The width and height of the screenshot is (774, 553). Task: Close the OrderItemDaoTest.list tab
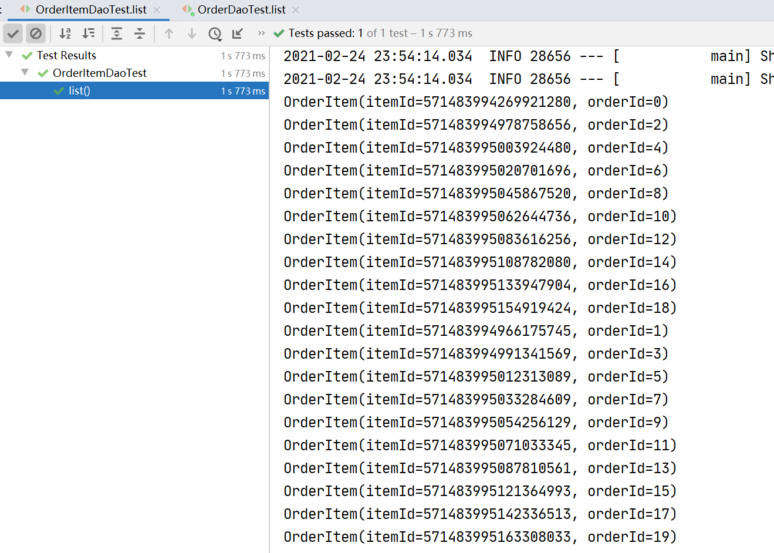pyautogui.click(x=157, y=10)
